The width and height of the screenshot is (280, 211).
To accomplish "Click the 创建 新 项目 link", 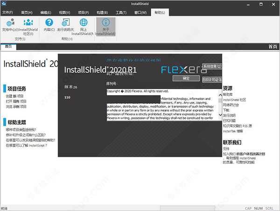I will pos(14,96).
